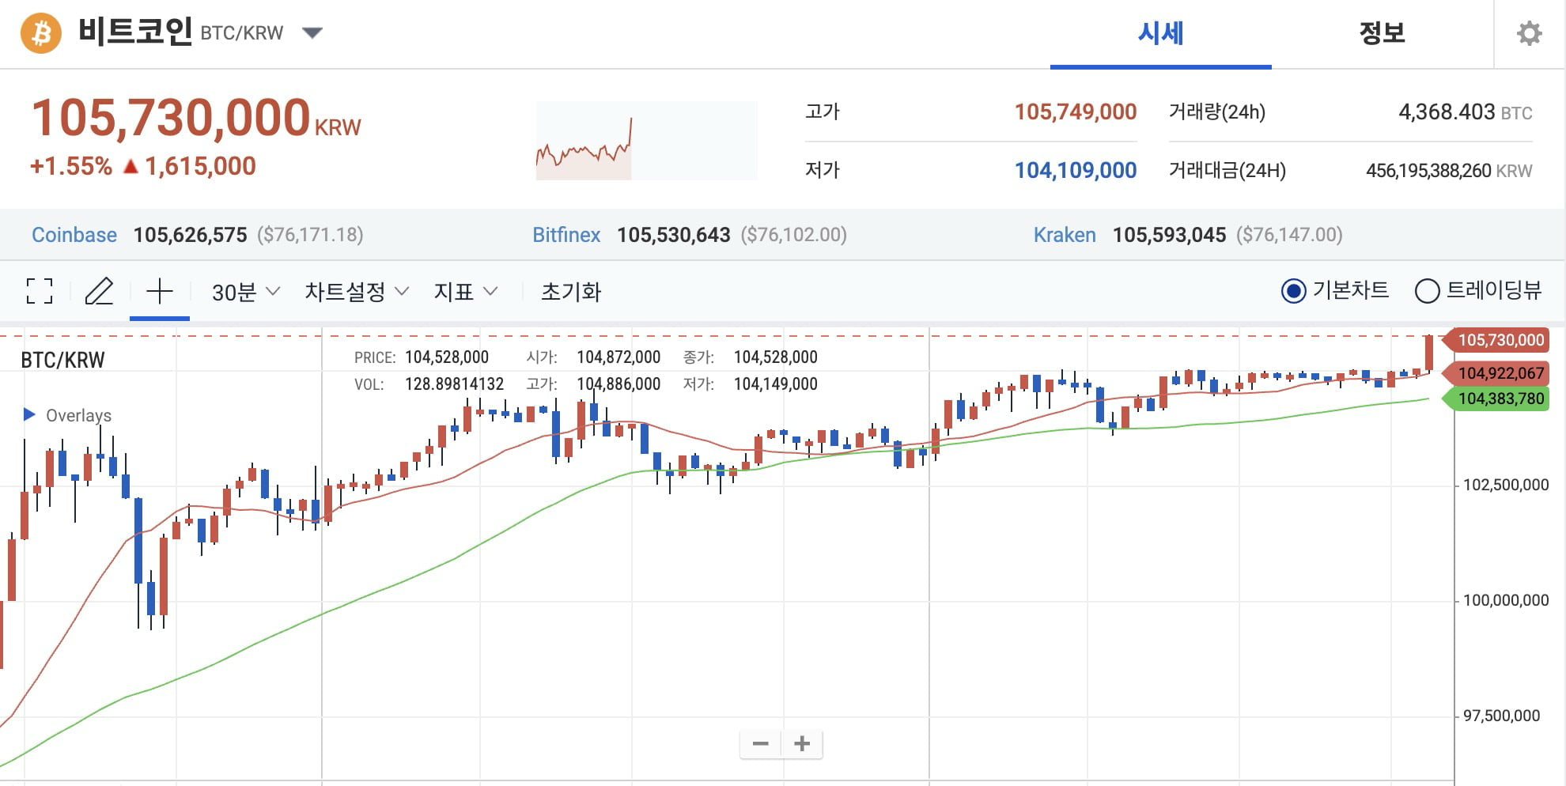
Task: Click the big price 105,730,000 KRW
Action: [196, 118]
